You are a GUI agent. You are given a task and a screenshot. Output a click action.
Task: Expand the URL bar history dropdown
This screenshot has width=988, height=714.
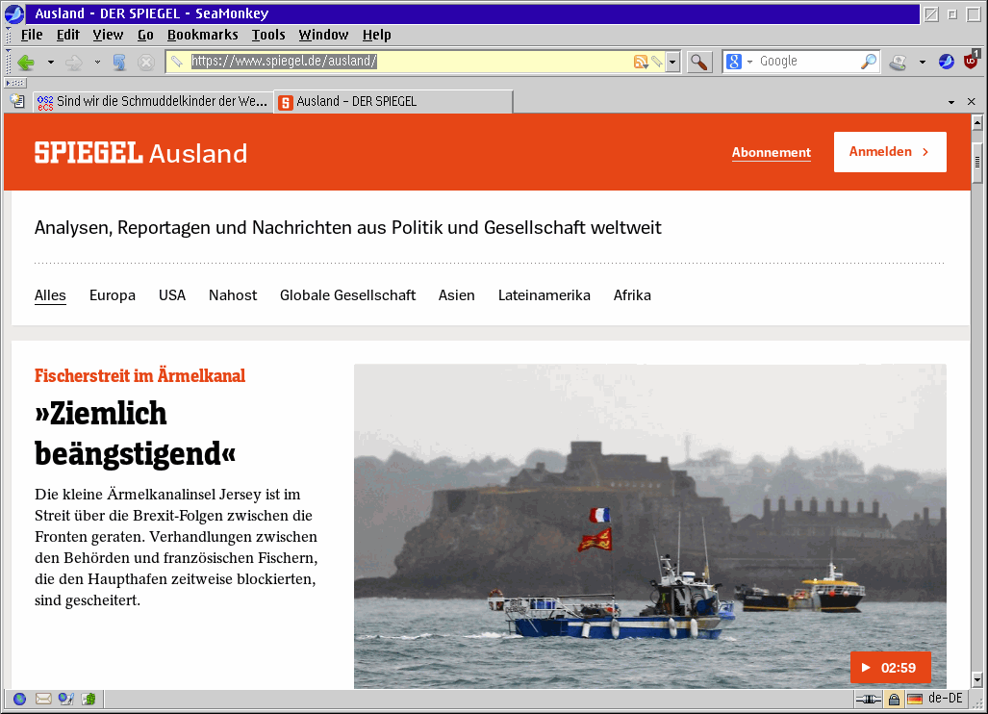673,62
